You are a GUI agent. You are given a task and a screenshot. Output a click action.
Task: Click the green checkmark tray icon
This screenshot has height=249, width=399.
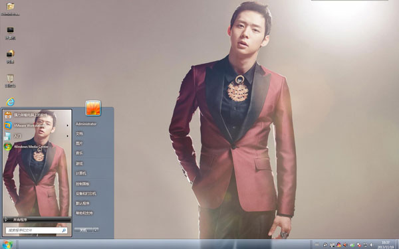point(352,245)
